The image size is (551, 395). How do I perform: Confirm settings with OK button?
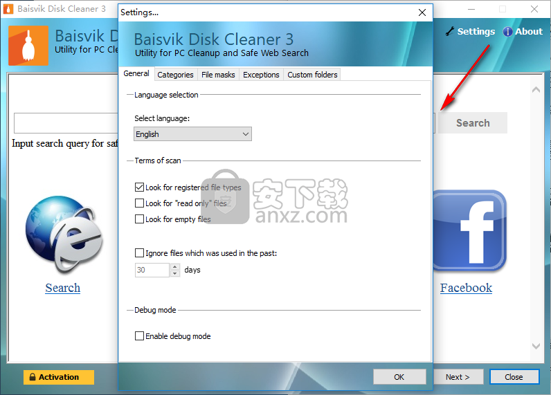399,377
